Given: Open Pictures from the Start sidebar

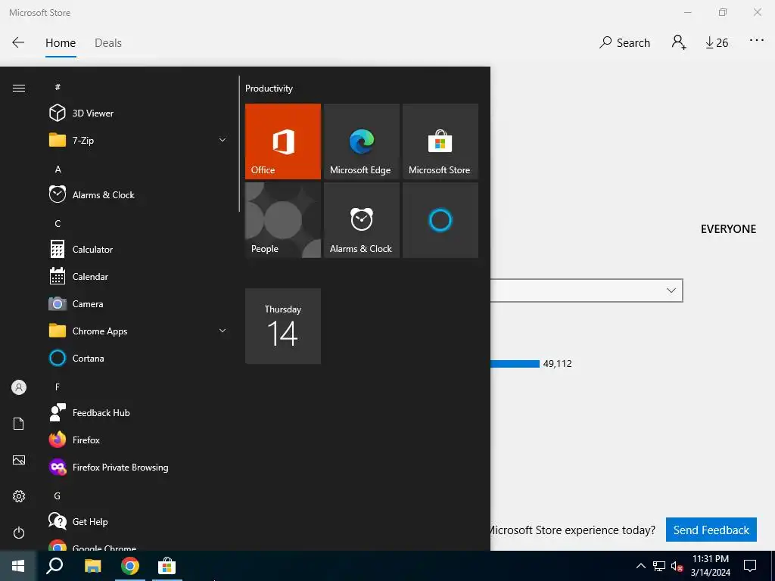Looking at the screenshot, I should tap(19, 460).
